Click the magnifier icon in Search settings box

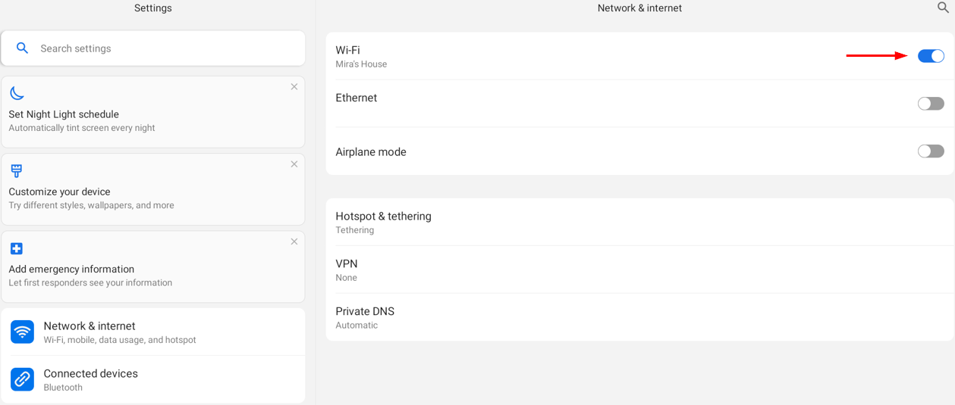(23, 48)
